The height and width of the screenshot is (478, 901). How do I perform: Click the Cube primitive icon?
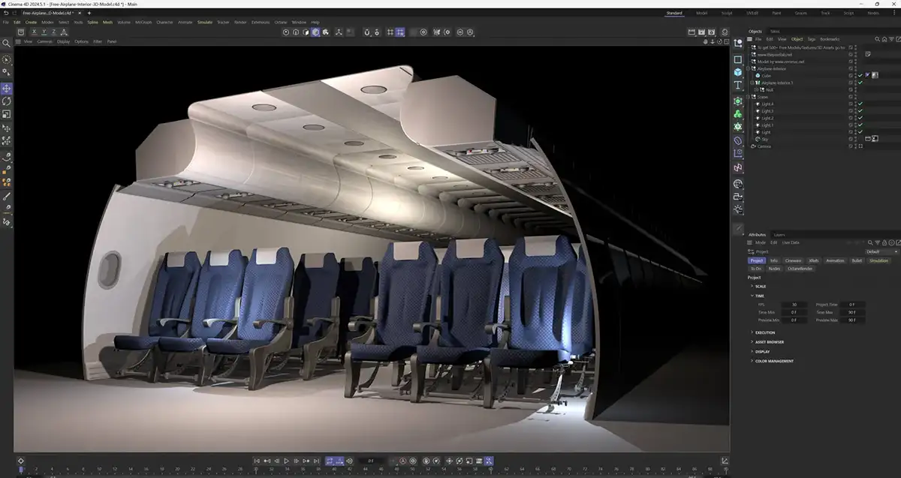tap(738, 72)
